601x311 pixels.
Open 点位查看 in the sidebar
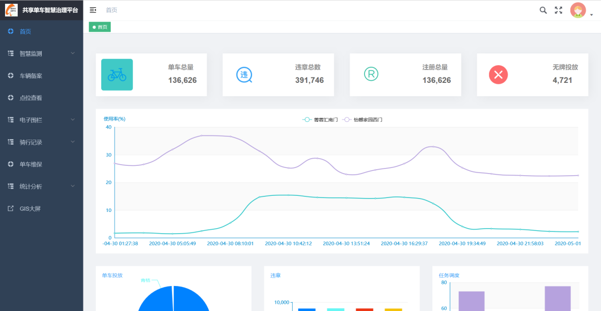pyautogui.click(x=41, y=98)
